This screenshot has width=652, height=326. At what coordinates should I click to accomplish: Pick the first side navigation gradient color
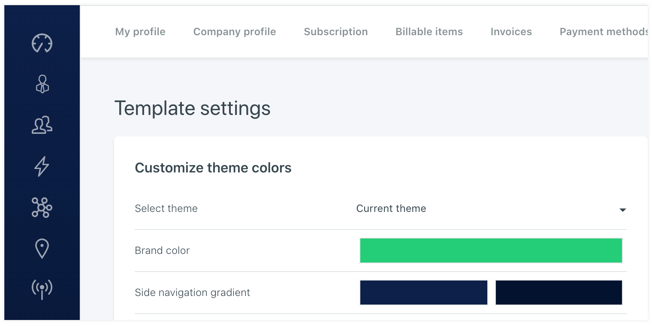[424, 293]
